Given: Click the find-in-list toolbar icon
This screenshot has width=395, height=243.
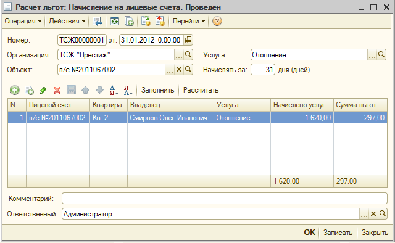Looking at the screenshot, I should pyautogui.click(x=98, y=21).
